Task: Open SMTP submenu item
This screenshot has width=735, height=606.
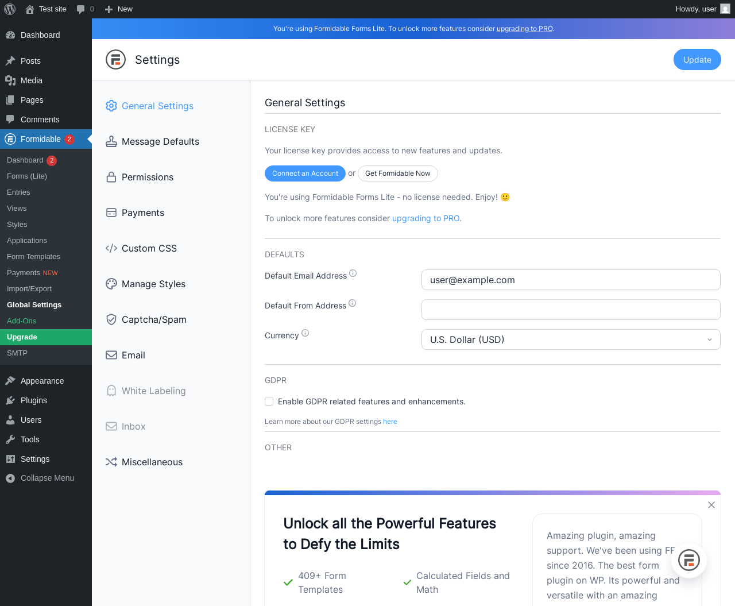Action: (x=46, y=353)
